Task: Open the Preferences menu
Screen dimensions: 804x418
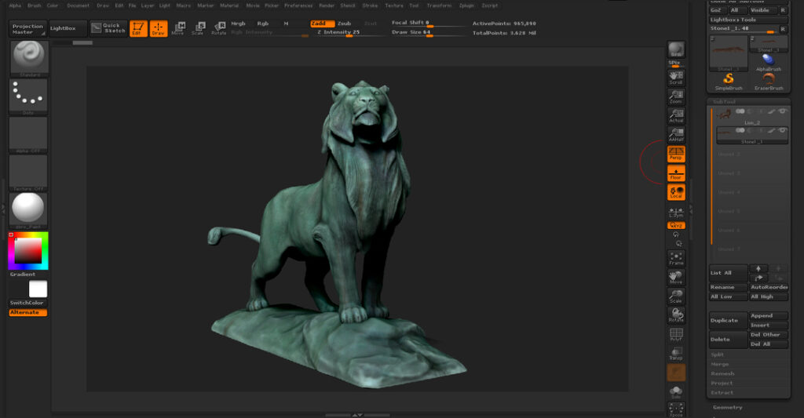Action: (x=298, y=5)
